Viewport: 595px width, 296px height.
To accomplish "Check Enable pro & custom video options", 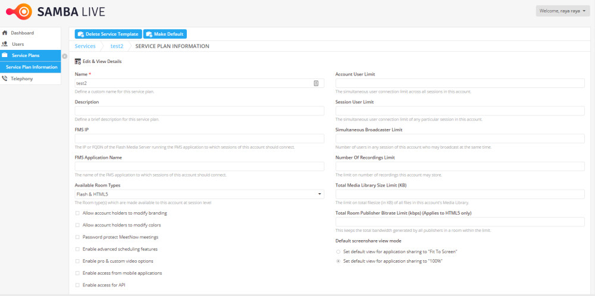I will [x=77, y=261].
